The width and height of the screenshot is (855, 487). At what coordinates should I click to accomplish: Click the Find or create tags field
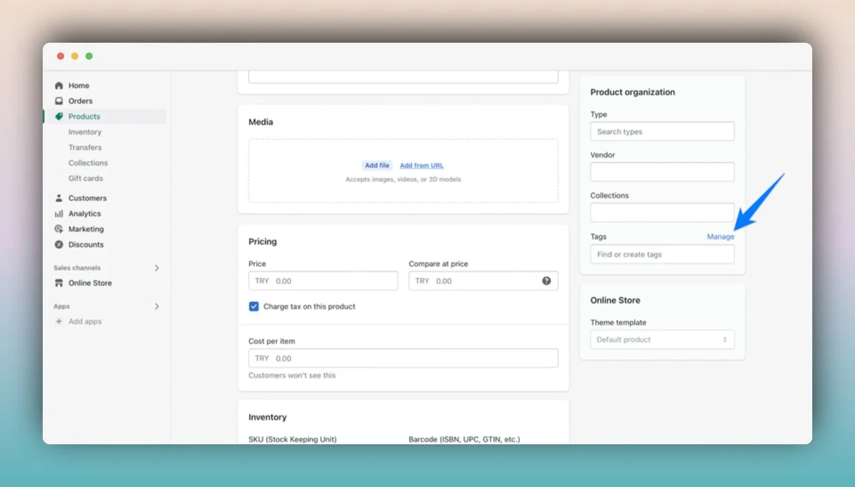(x=661, y=254)
